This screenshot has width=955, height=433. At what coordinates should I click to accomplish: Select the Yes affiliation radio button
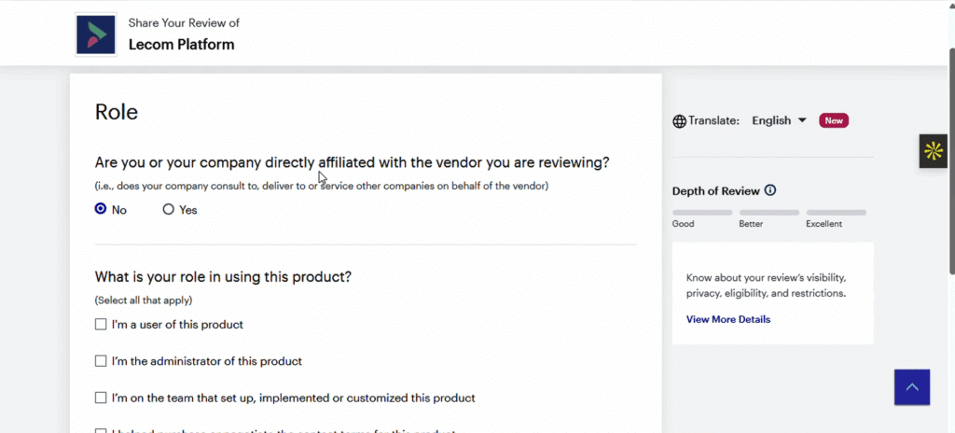tap(169, 210)
